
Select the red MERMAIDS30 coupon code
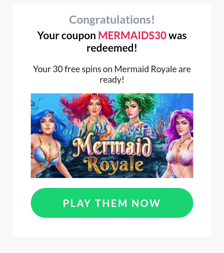tap(132, 35)
